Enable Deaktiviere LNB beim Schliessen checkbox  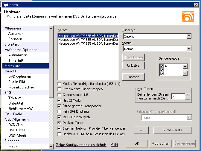point(59,134)
